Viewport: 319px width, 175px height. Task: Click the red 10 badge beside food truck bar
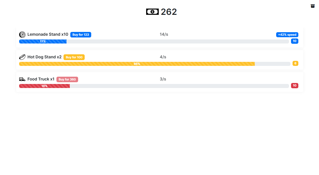click(x=295, y=85)
